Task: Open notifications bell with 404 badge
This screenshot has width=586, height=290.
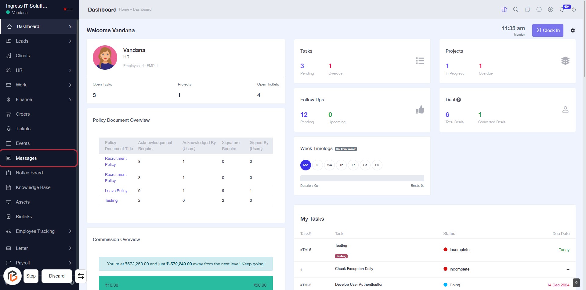Action: pyautogui.click(x=562, y=9)
